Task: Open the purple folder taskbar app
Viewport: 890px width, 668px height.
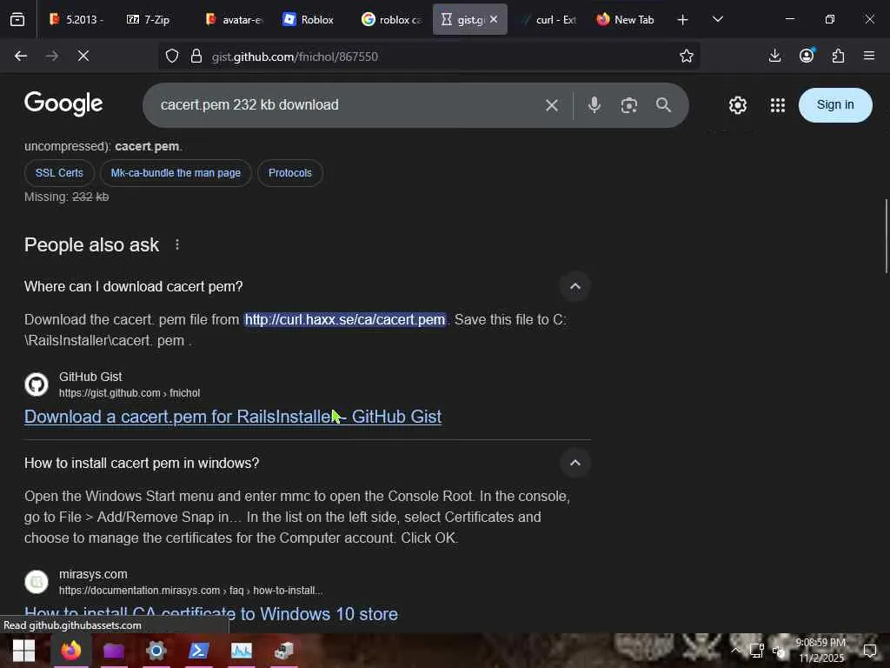Action: click(x=114, y=651)
